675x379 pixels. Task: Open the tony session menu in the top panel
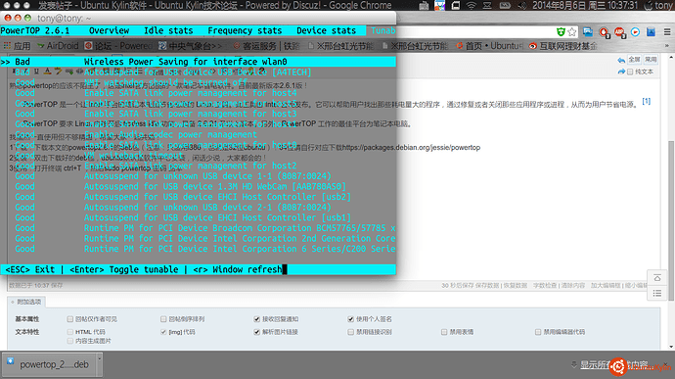[x=659, y=5]
